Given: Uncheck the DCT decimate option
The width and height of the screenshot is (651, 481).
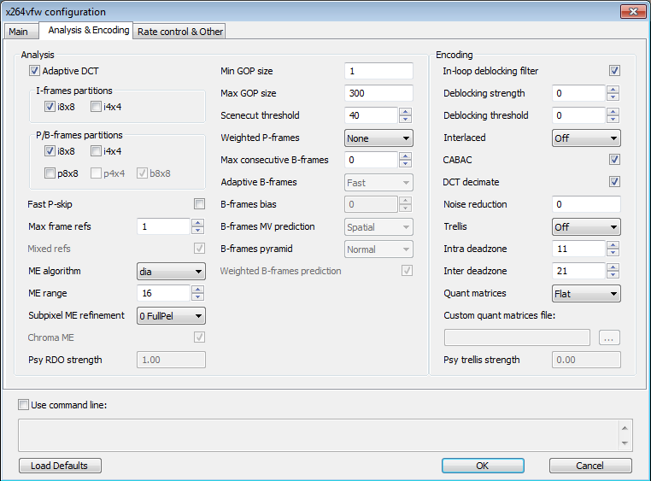Looking at the screenshot, I should click(614, 181).
